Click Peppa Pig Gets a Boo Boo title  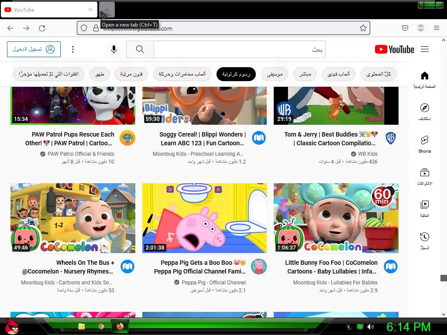[x=200, y=267]
